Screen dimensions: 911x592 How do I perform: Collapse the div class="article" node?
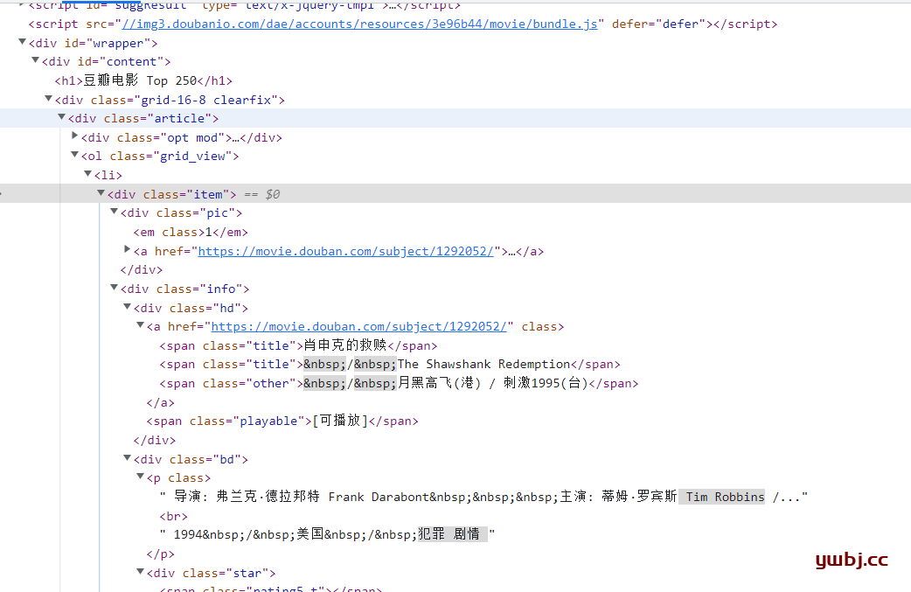[x=61, y=117]
